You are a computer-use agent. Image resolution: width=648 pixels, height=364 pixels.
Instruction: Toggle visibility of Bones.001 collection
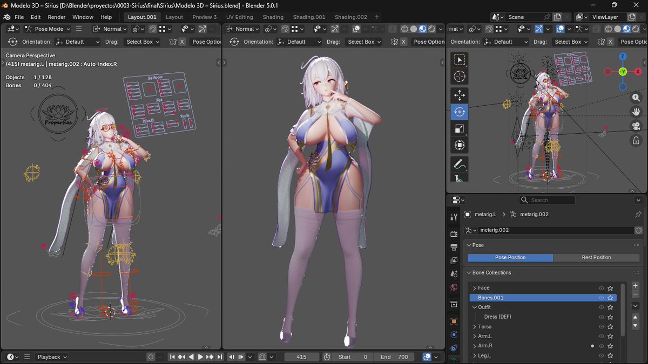tap(601, 298)
